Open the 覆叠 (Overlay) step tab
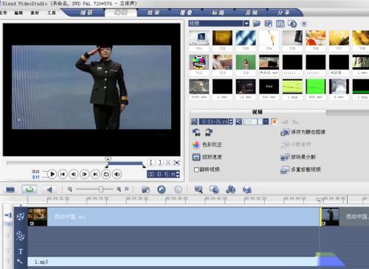 (x=186, y=13)
